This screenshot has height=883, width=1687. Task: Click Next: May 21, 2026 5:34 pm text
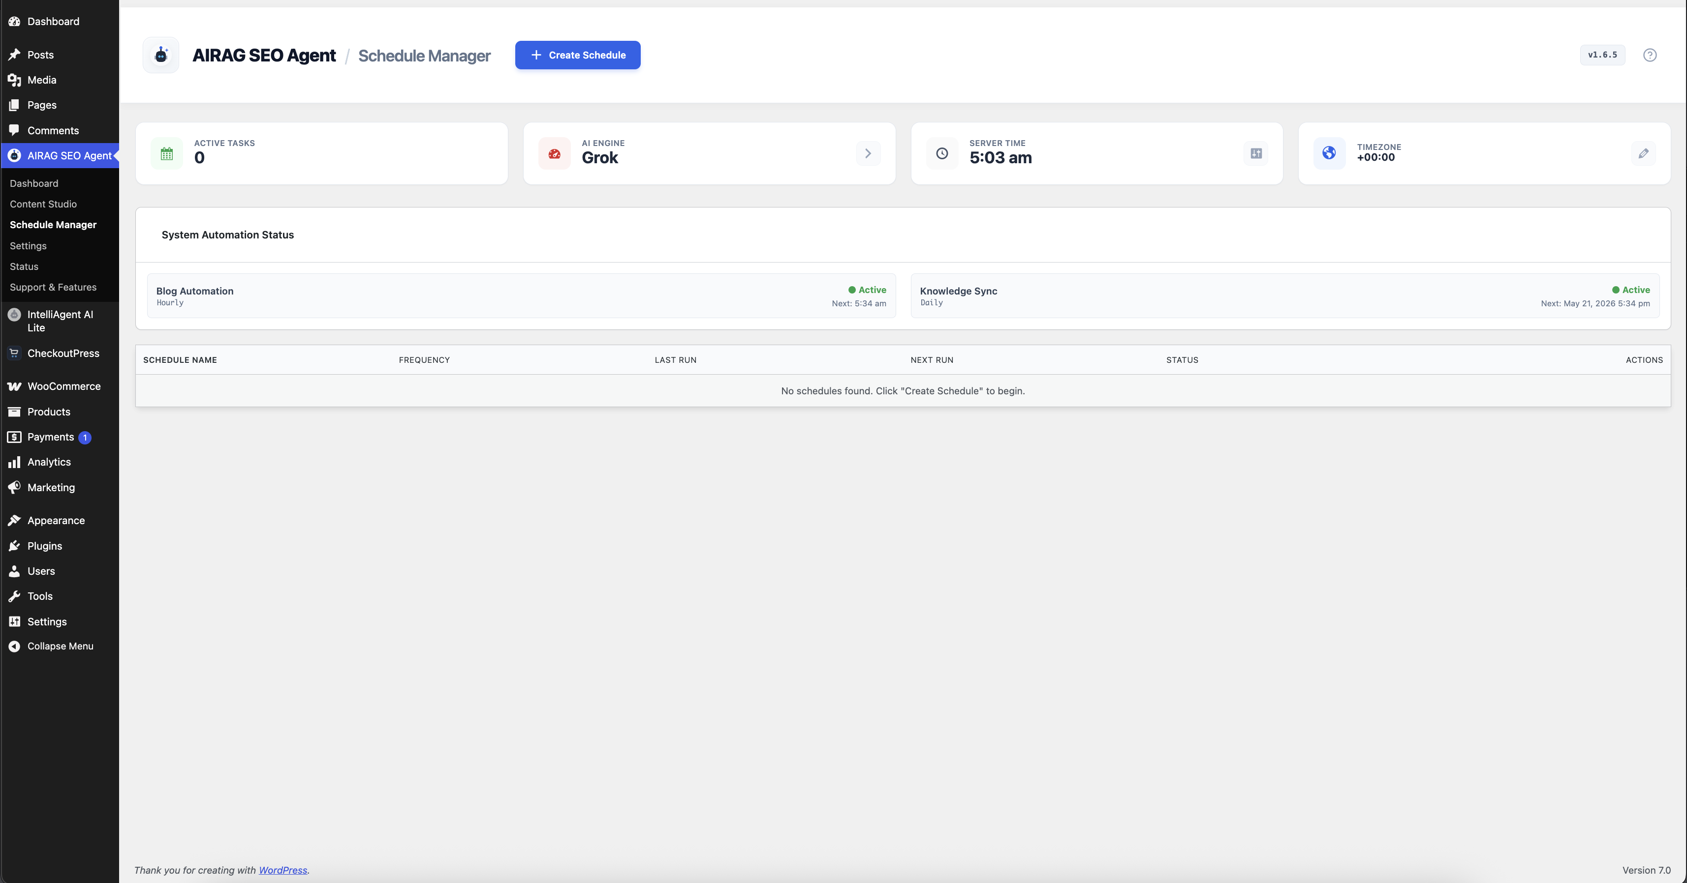coord(1595,303)
